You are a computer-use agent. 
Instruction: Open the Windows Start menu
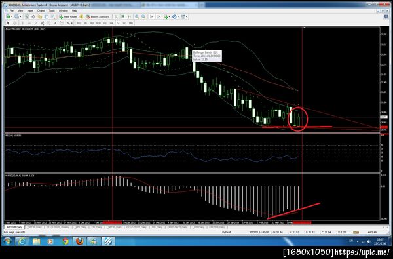pos(7,241)
